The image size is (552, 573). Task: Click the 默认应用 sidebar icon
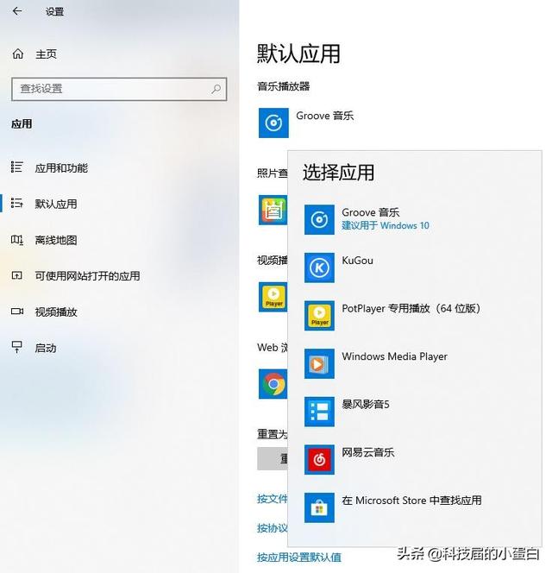coord(16,203)
